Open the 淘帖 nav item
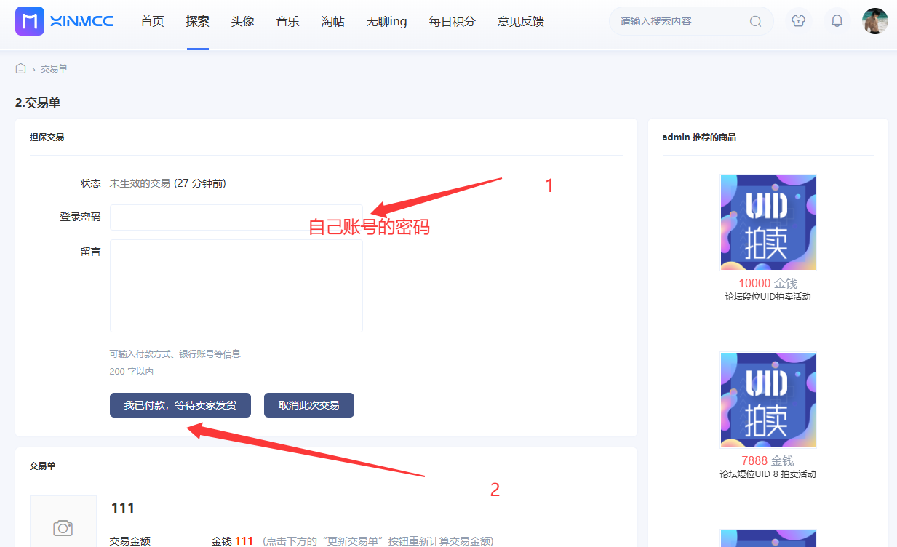897x547 pixels. [332, 21]
